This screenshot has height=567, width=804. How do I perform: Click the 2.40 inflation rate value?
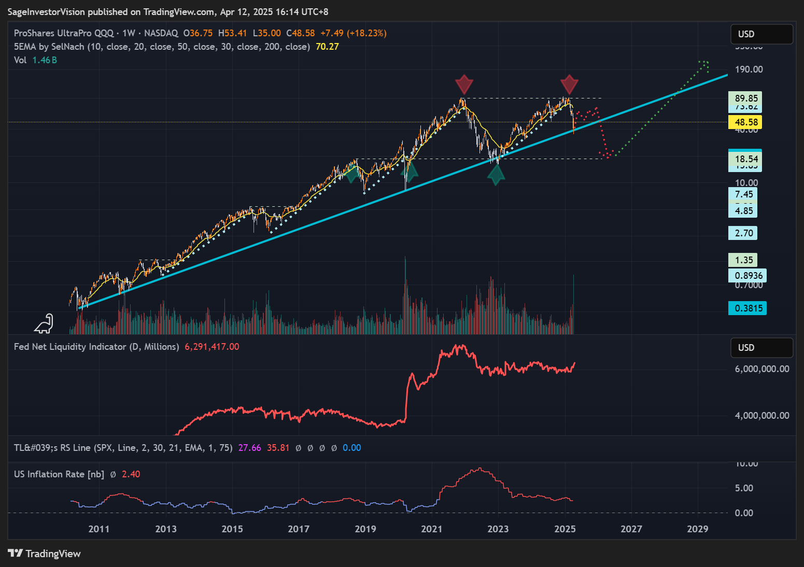[131, 474]
